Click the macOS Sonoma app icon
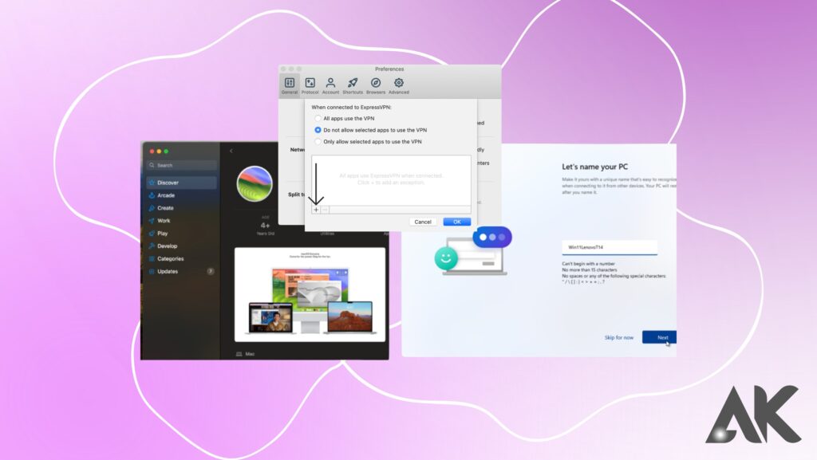 click(x=255, y=183)
